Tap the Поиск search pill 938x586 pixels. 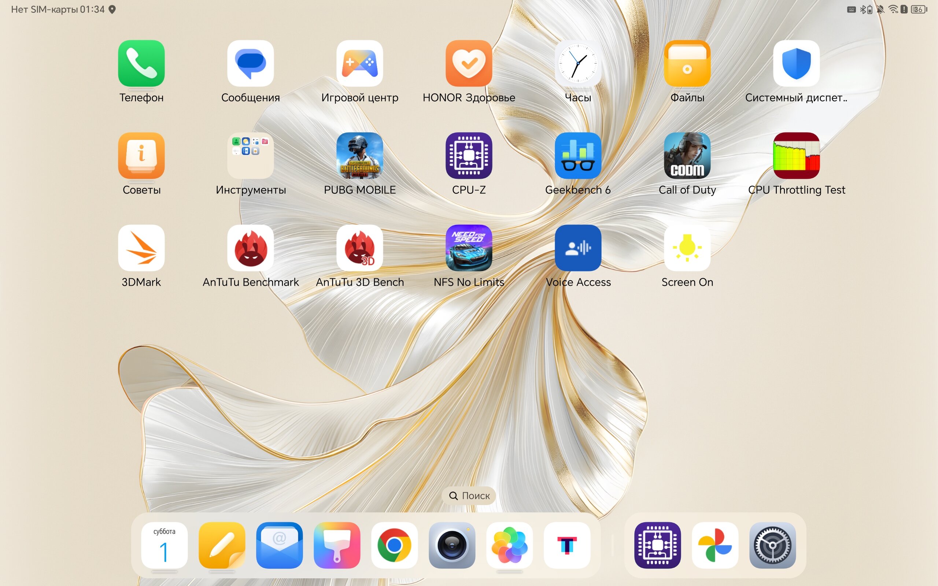tap(469, 496)
